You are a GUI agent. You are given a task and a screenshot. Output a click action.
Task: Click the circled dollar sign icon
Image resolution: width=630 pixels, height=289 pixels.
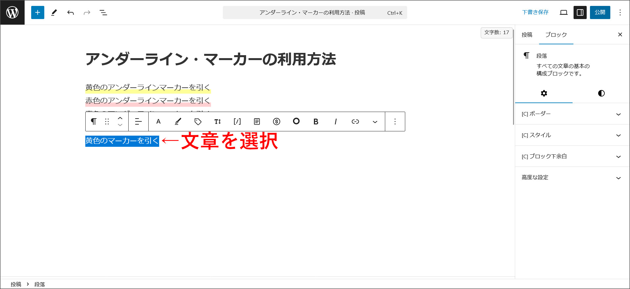277,122
